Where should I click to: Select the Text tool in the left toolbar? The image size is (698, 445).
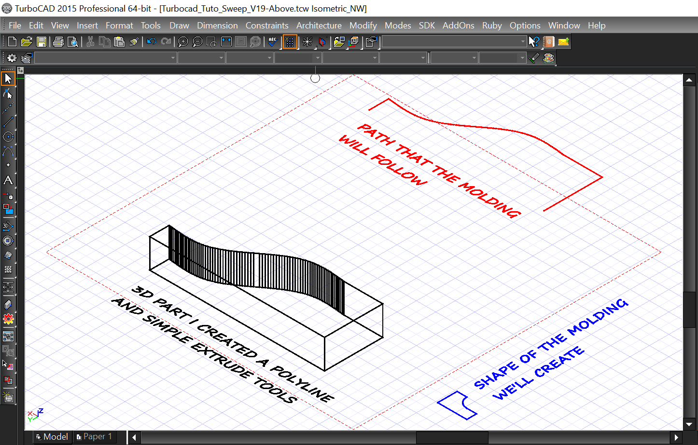click(8, 180)
